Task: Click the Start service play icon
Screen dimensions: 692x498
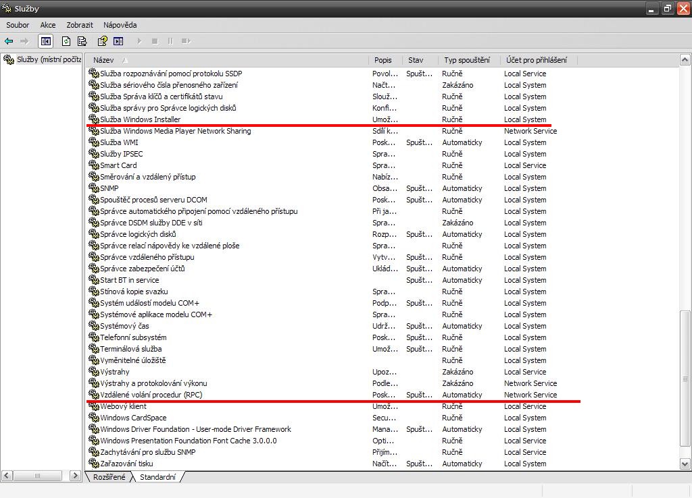Action: point(139,41)
